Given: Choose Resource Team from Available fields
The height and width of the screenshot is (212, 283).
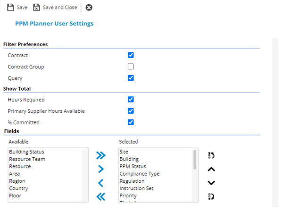Looking at the screenshot, I should click(27, 159).
